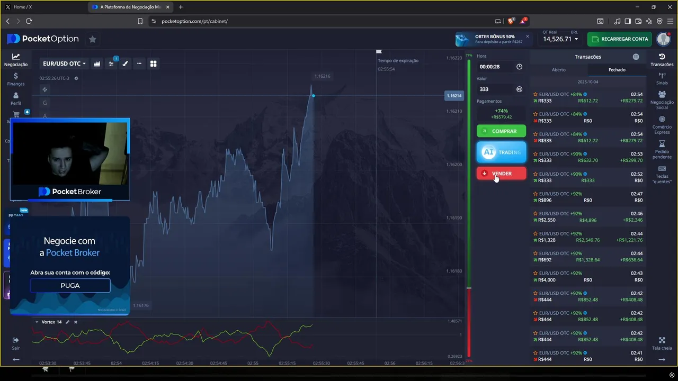This screenshot has height=381, width=678.
Task: Open the amount calculator icon beside 333
Action: click(519, 89)
